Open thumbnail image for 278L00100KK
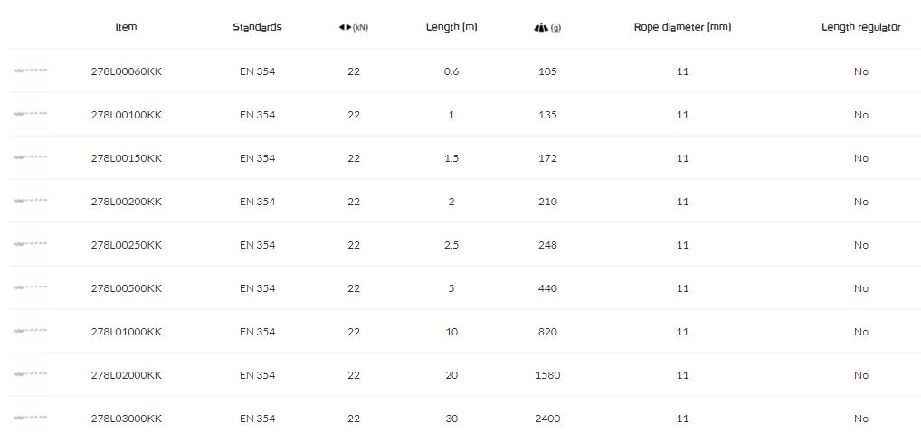 click(x=31, y=114)
